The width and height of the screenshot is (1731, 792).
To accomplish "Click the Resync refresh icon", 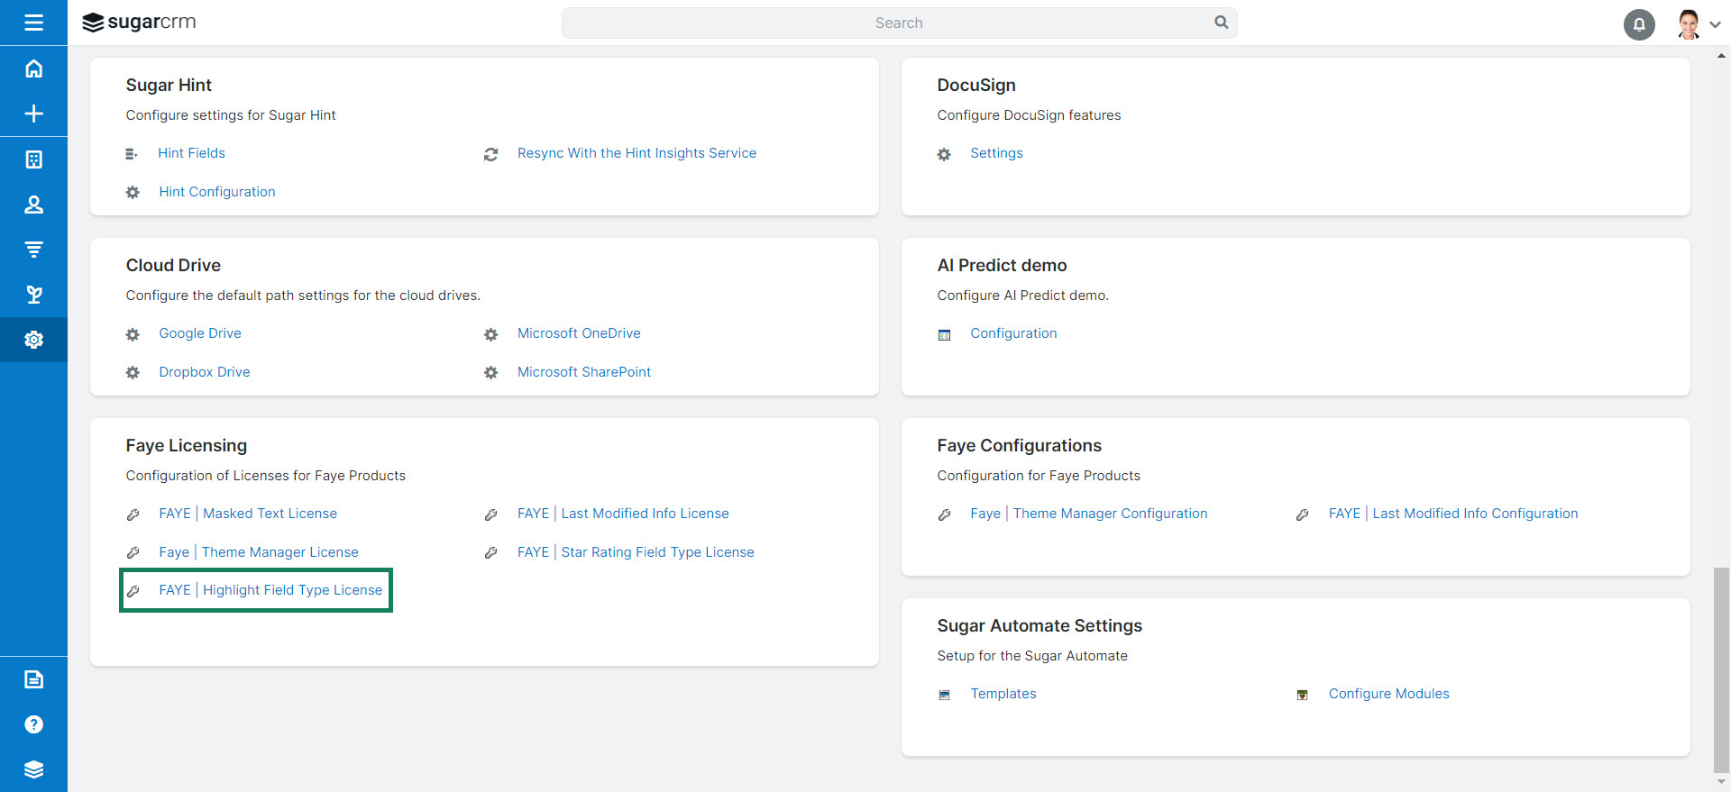I will coord(490,154).
